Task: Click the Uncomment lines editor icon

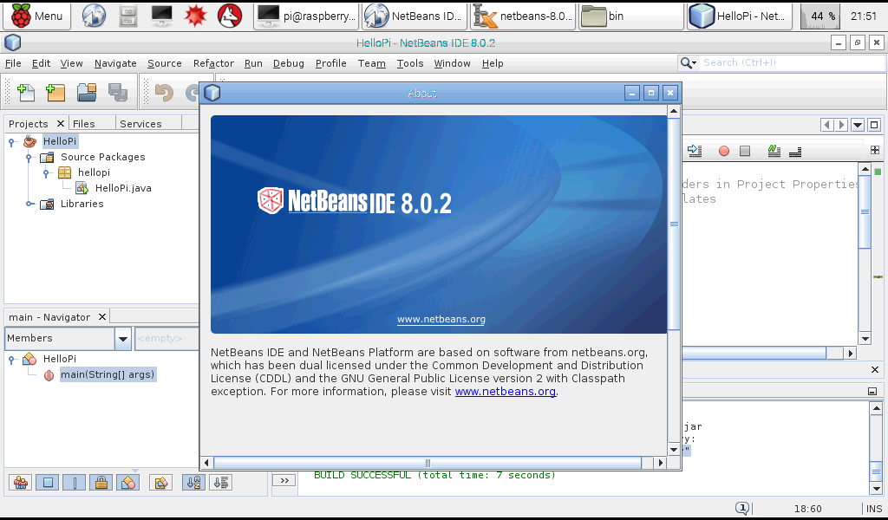Action: [795, 151]
